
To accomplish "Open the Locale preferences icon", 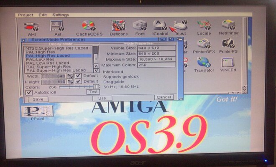I will click(x=204, y=25).
